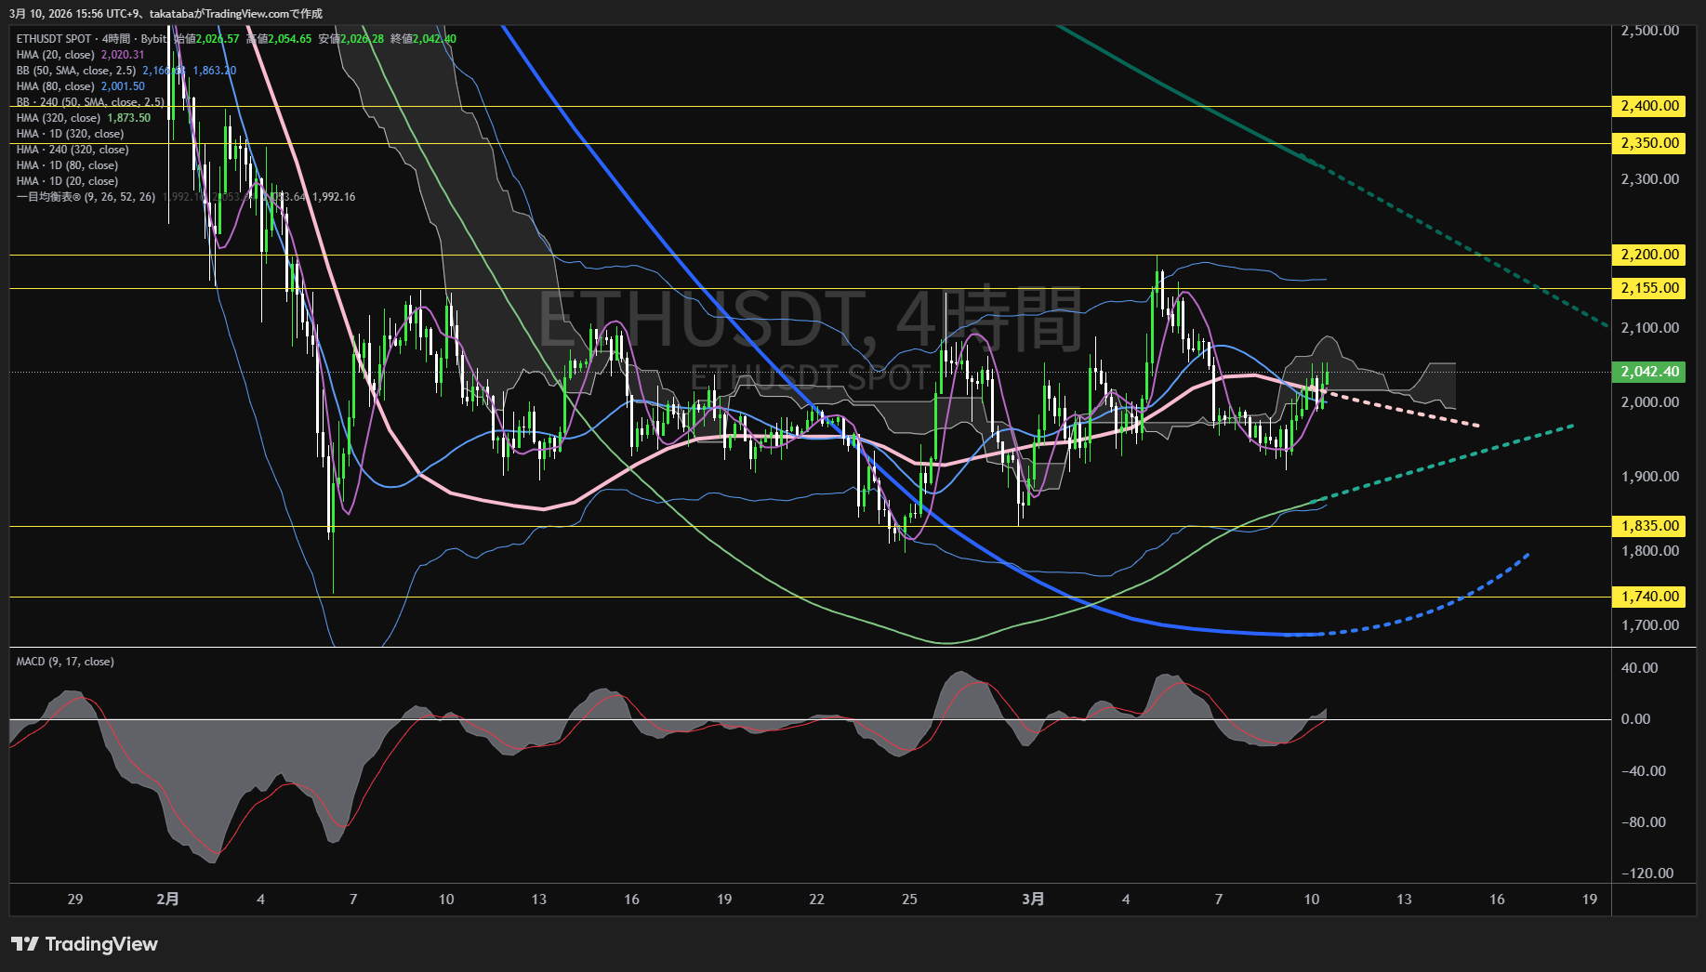Select the 2,350.00 yellow price label
Screen dimensions: 1706x972
[1649, 143]
